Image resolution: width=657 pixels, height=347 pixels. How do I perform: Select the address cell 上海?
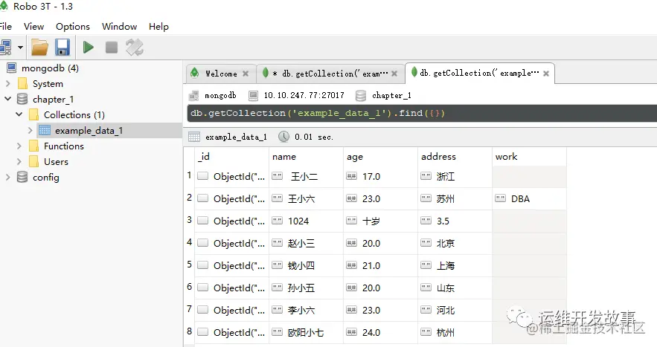(x=455, y=265)
